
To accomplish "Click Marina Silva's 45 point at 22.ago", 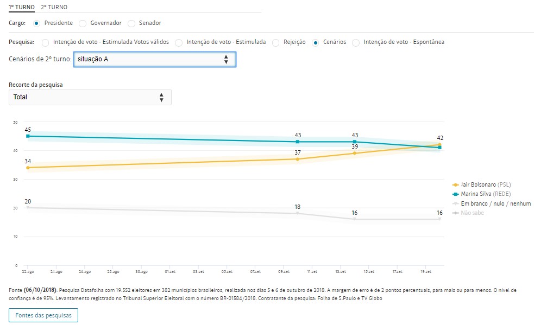I will click(28, 136).
